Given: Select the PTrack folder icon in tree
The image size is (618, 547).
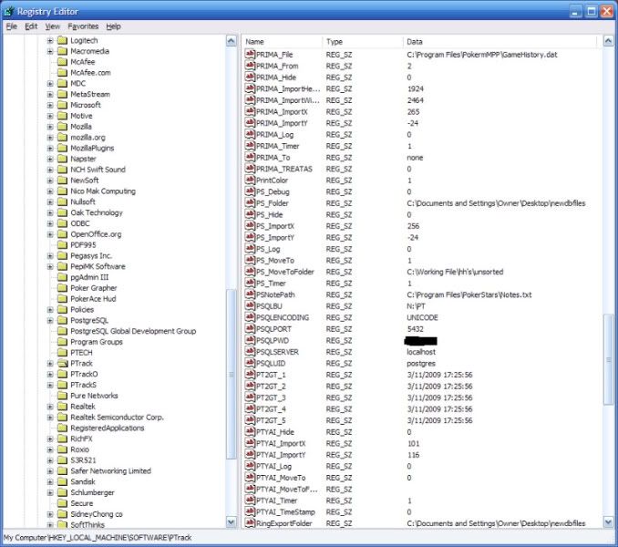Looking at the screenshot, I should (62, 364).
